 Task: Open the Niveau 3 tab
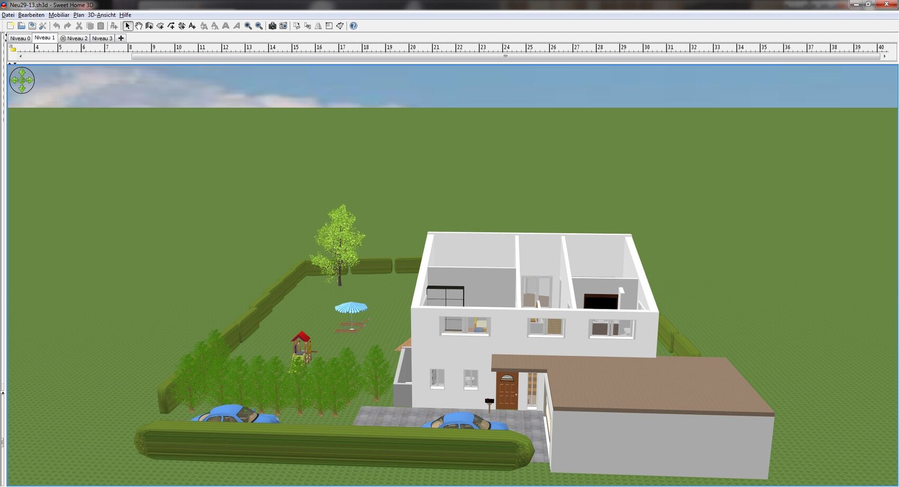click(102, 39)
